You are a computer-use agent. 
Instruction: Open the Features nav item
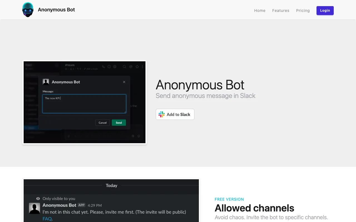click(281, 11)
